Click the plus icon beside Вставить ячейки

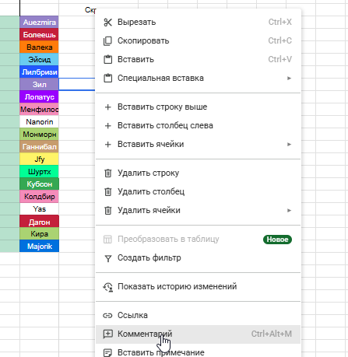(107, 145)
